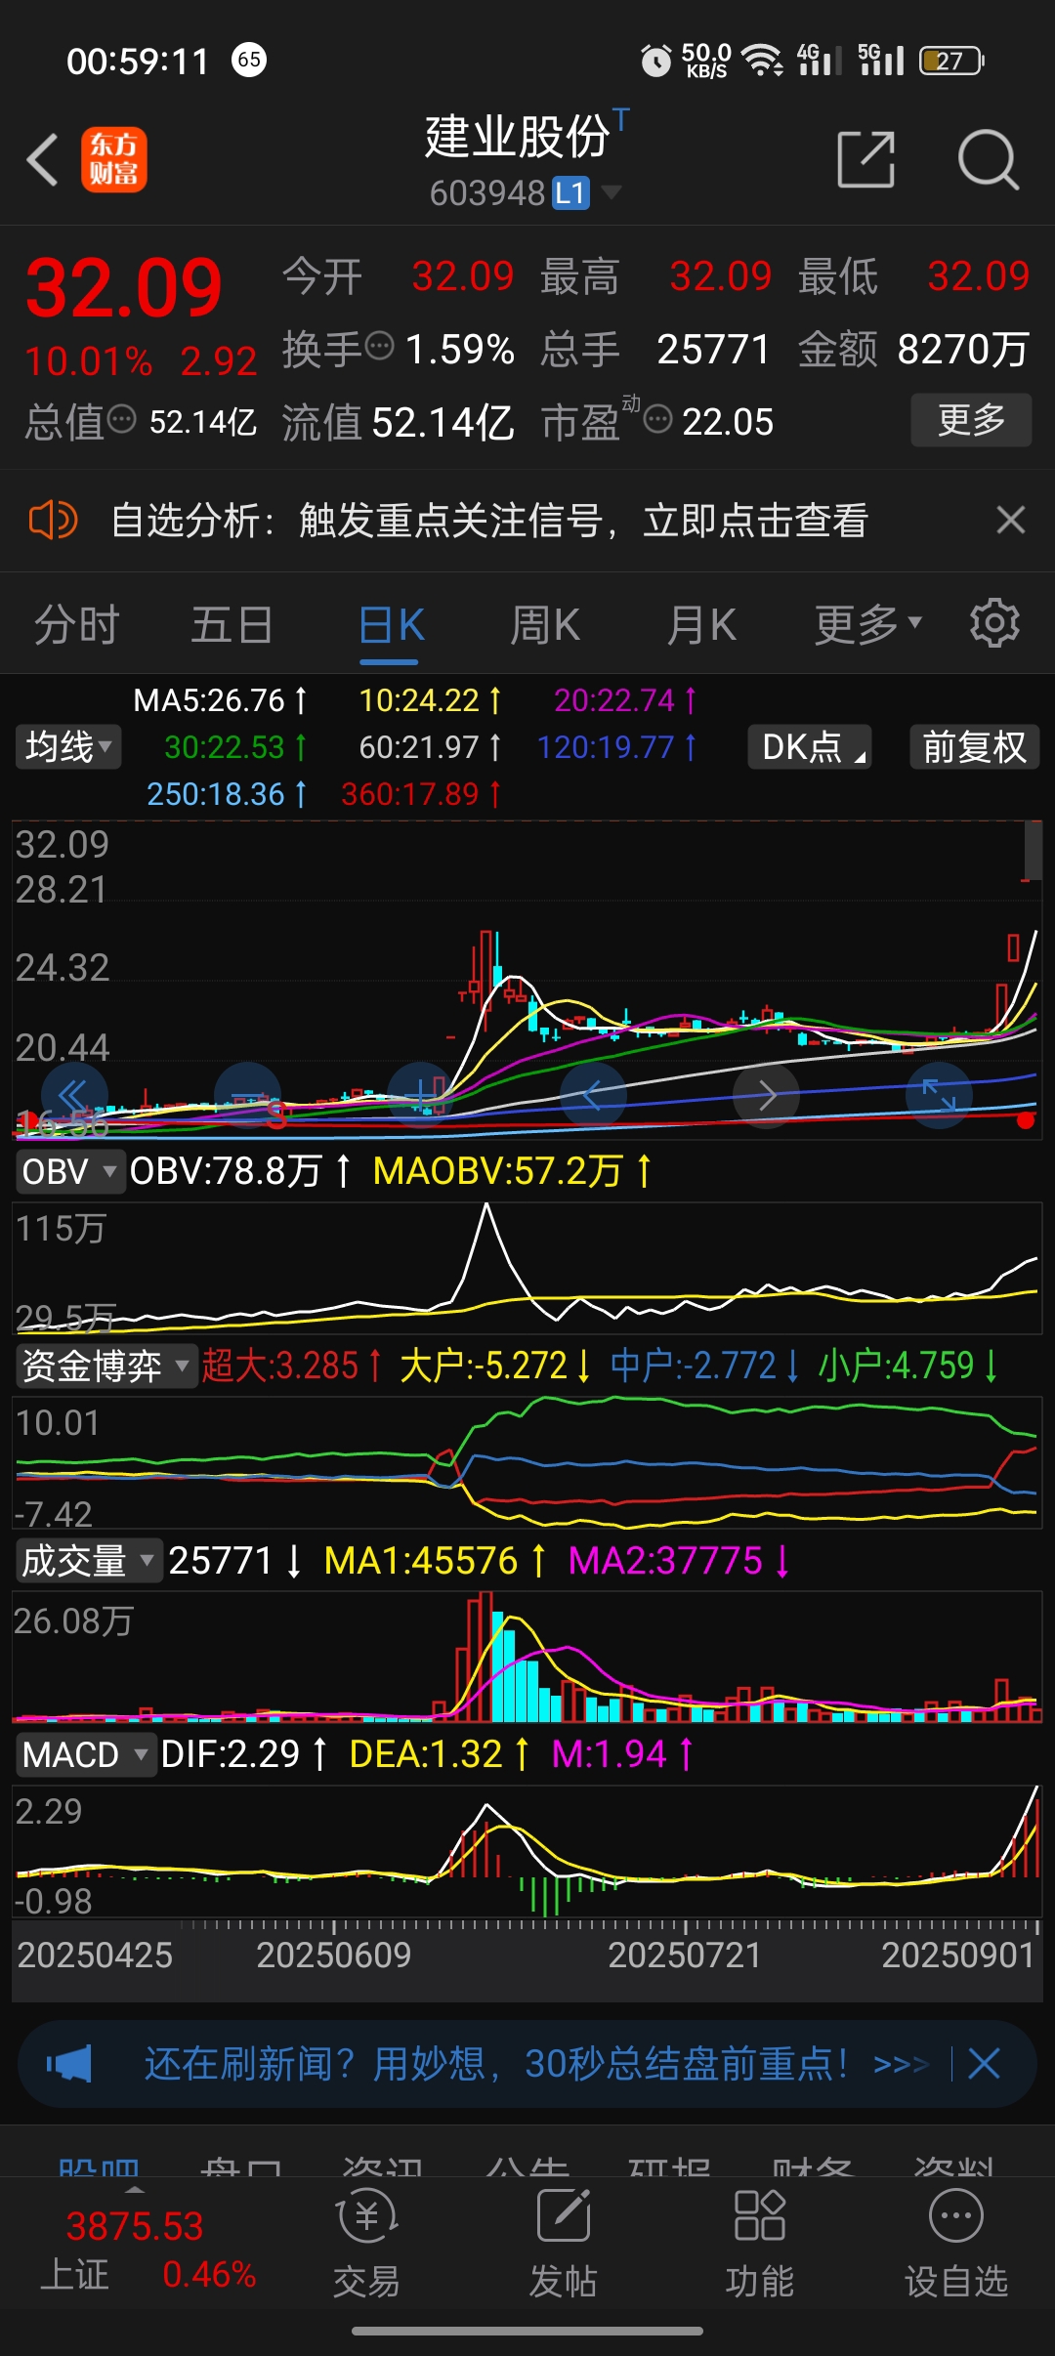This screenshot has height=2356, width=1055.
Task: Tap Wi-Fi icon in status bar
Action: tap(762, 61)
